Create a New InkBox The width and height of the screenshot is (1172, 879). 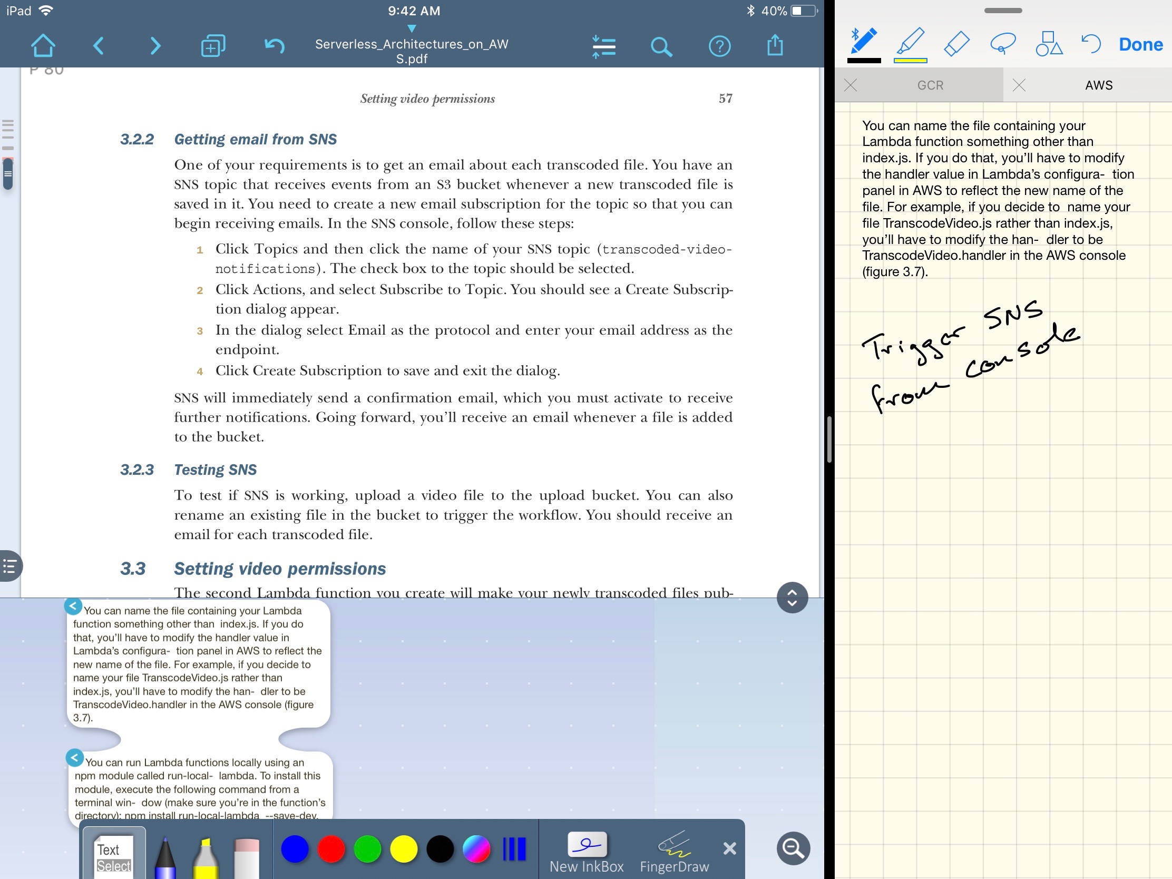pos(587,853)
